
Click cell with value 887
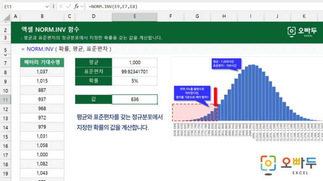[42, 90]
